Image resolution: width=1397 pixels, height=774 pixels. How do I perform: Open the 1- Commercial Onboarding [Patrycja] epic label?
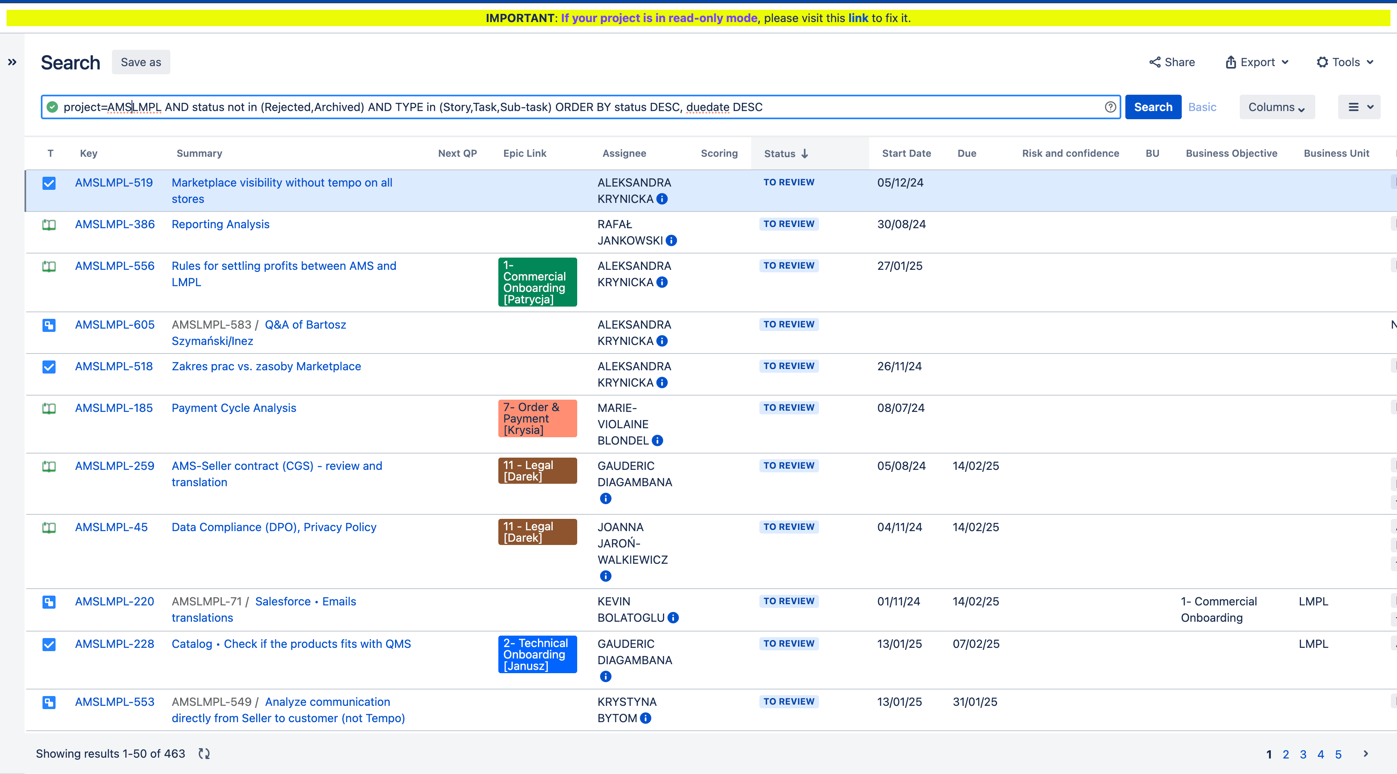click(x=538, y=282)
